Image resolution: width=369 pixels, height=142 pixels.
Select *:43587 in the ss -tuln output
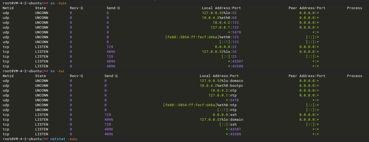tap(235, 61)
